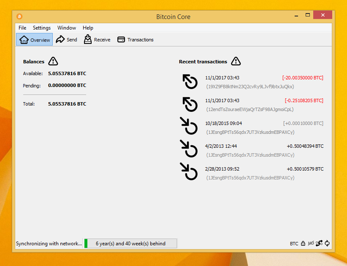The width and height of the screenshot is (347, 266).
Task: Select the +0.50010579 BTC amount
Action: click(305, 169)
